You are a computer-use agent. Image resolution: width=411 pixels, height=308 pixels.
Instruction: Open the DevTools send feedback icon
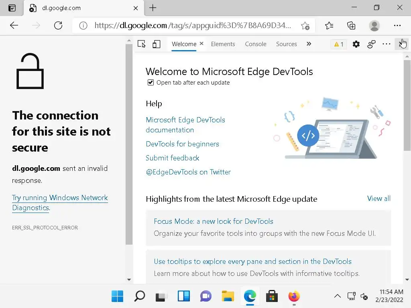pos(371,44)
